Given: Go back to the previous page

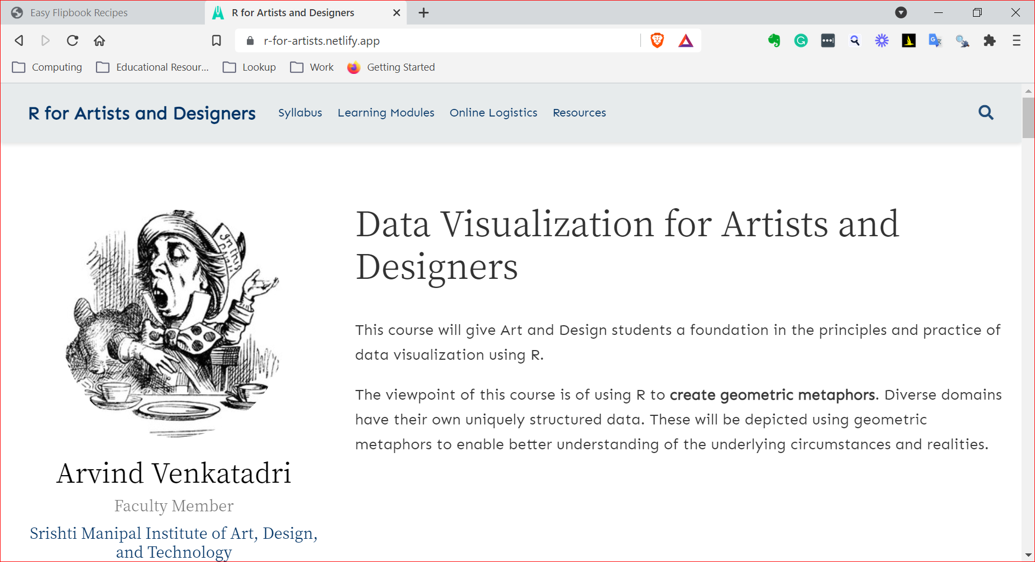Looking at the screenshot, I should tap(19, 40).
